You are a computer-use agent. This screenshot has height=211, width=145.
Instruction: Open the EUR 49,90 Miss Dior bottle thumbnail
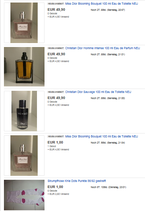24,23
